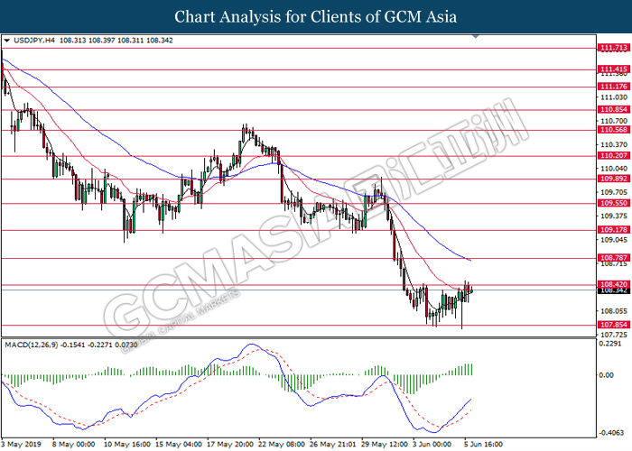Click the 10 May 16:00 time label

pos(127,445)
